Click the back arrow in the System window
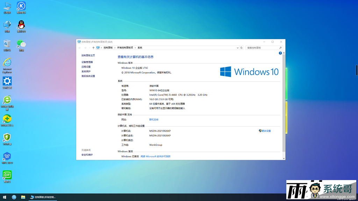The height and width of the screenshot is (201, 358). click(x=80, y=48)
